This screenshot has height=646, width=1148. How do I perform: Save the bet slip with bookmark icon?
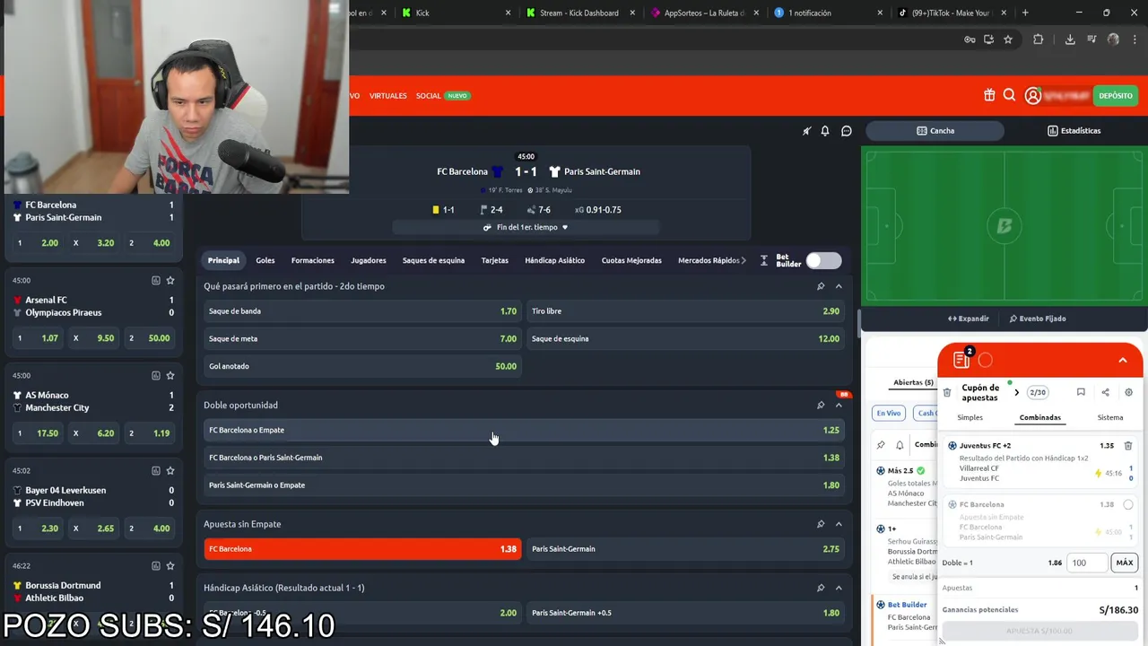click(x=1081, y=392)
